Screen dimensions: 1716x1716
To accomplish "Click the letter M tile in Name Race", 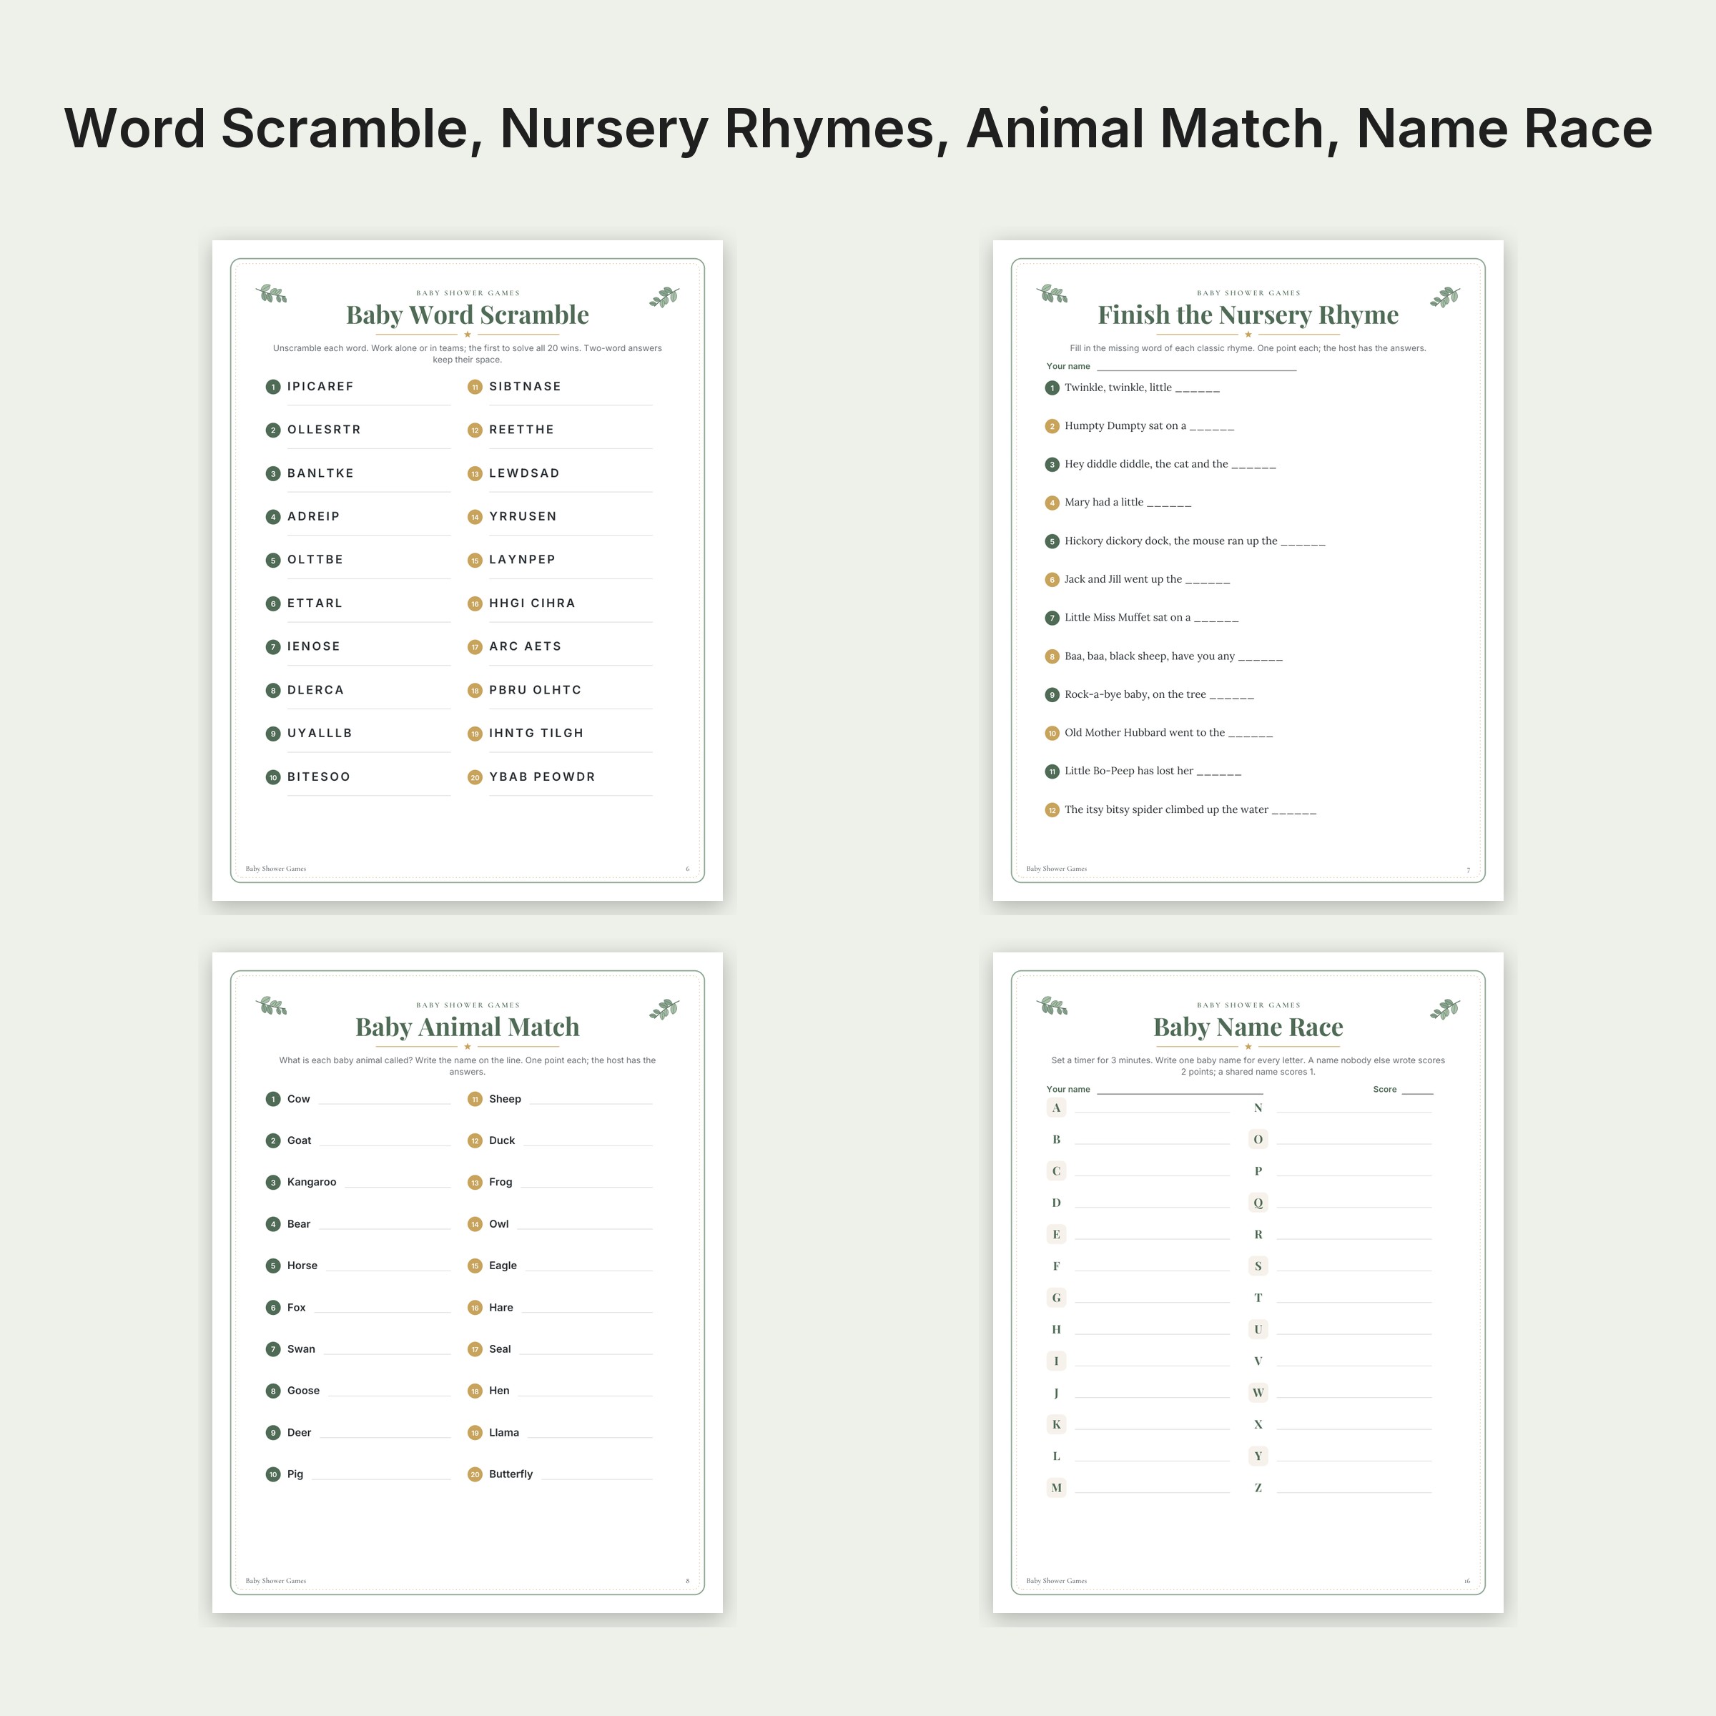I will coord(1056,1488).
